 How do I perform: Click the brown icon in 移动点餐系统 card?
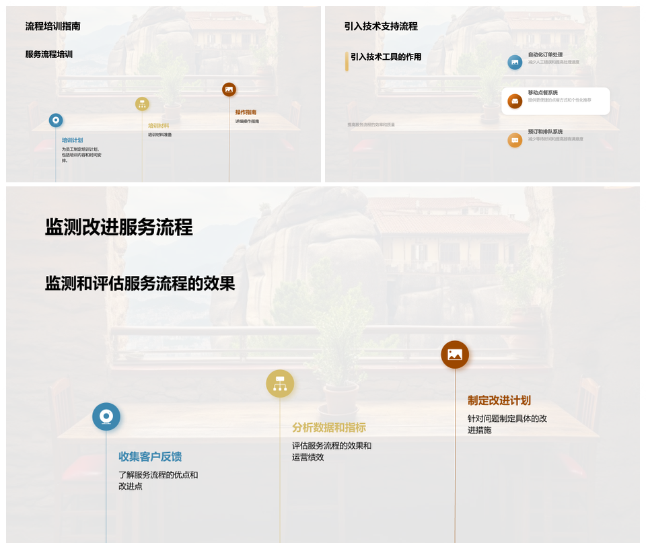point(515,101)
